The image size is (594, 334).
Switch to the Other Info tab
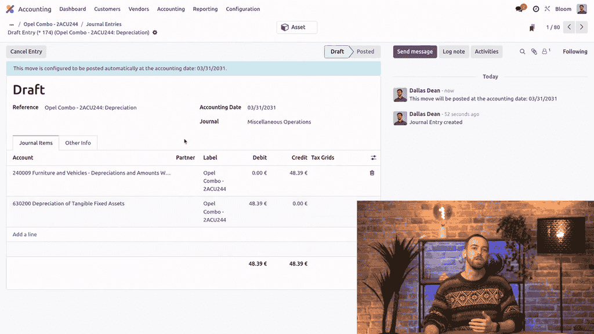point(78,143)
